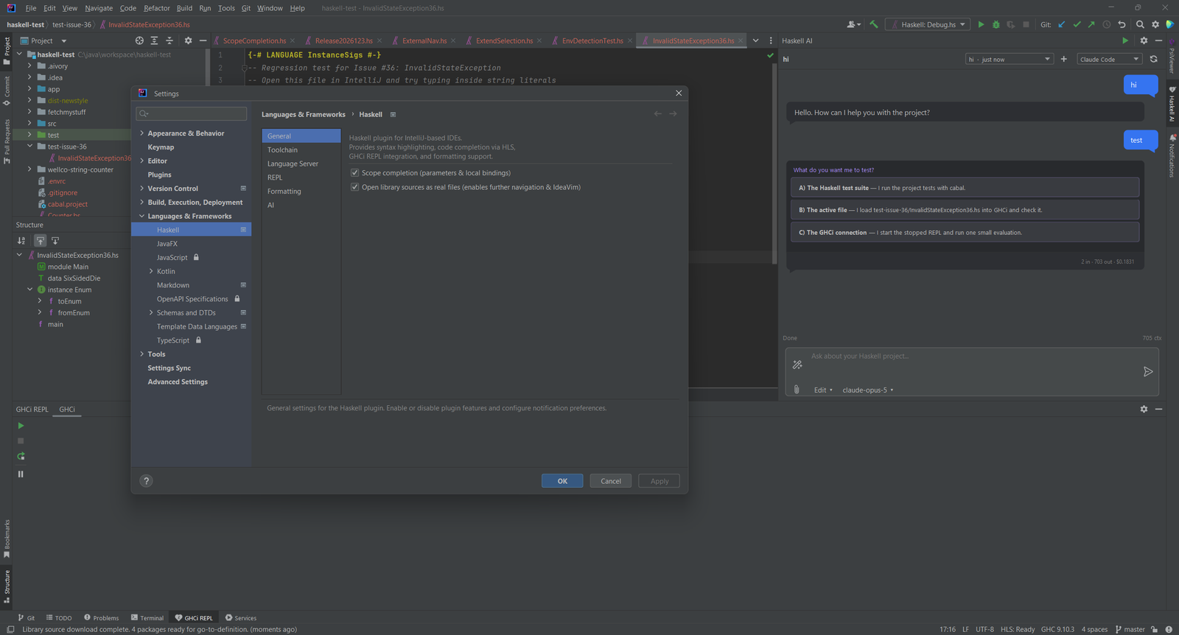The width and height of the screenshot is (1179, 635).
Task: Click the GHCi REPL rerun icon
Action: [21, 457]
